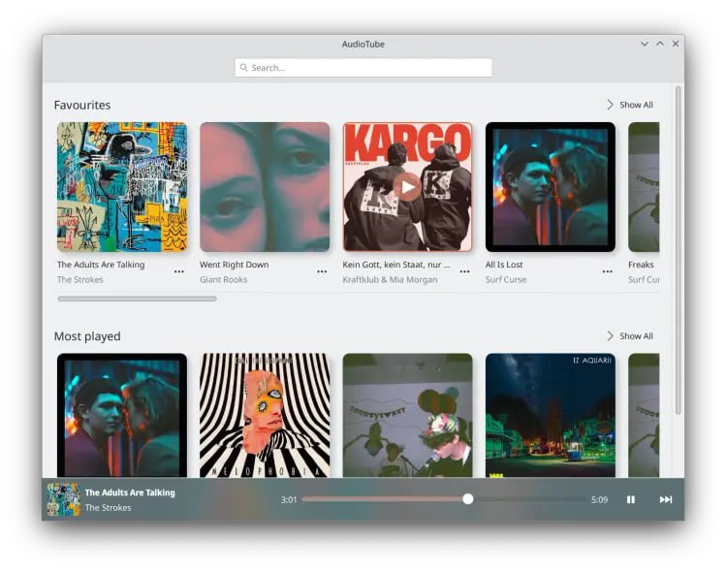Click the window collapse chevron in title bar
Viewport: 727px width, 571px height.
(645, 44)
